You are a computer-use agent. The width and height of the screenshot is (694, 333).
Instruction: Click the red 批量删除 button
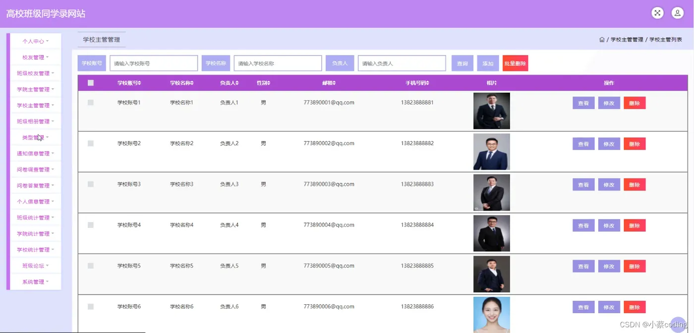click(515, 63)
